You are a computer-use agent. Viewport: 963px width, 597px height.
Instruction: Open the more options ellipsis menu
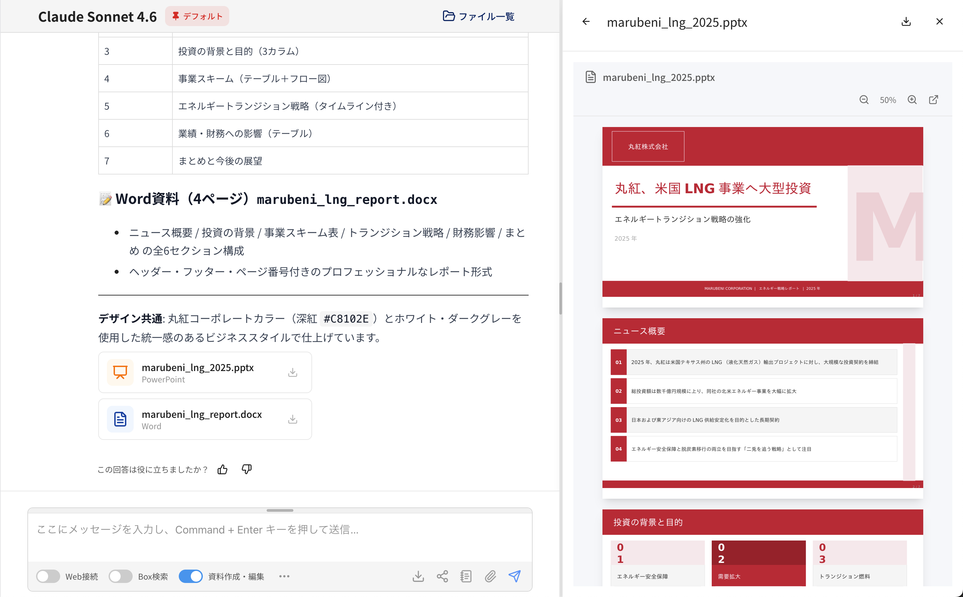pos(284,576)
